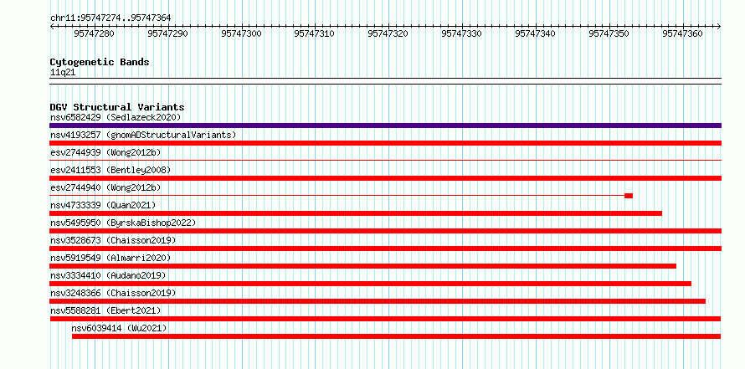
Task: Open variant esv2744939 (Wong2012b) label
Action: [105, 152]
